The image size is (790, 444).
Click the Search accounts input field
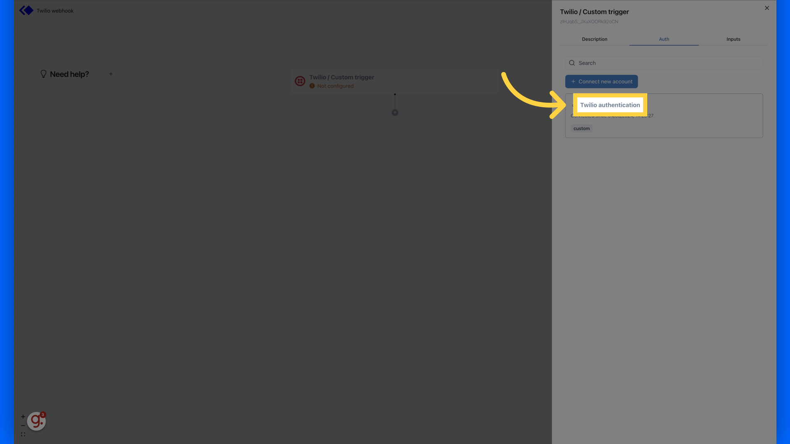pos(664,63)
